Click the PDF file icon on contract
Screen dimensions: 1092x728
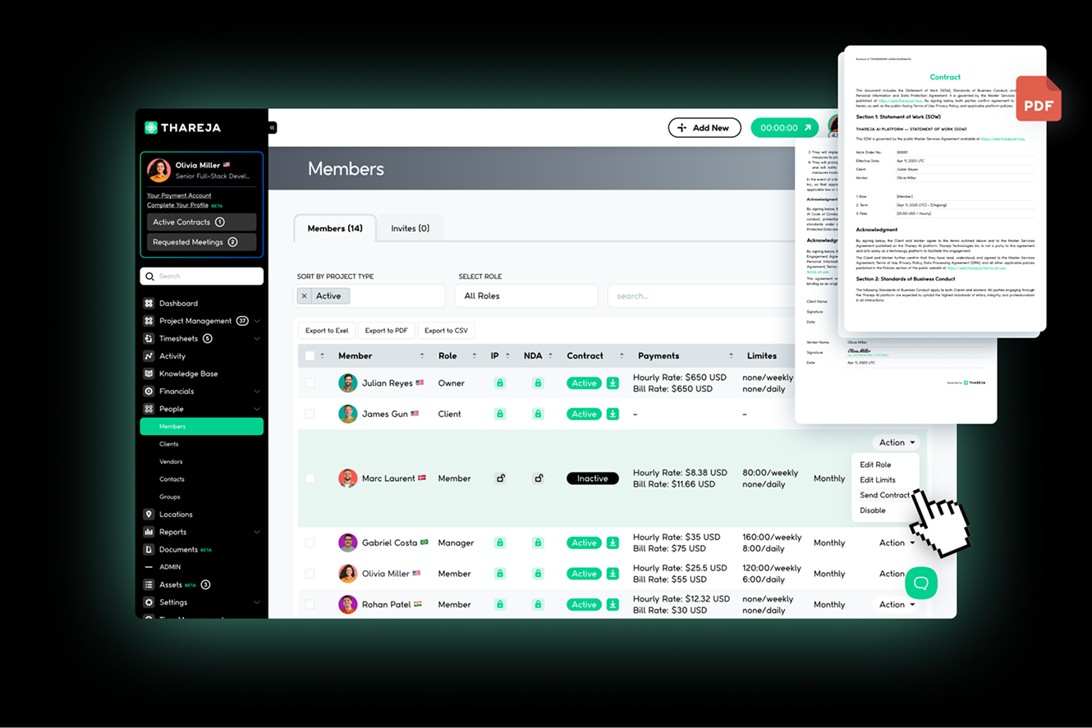point(1038,99)
